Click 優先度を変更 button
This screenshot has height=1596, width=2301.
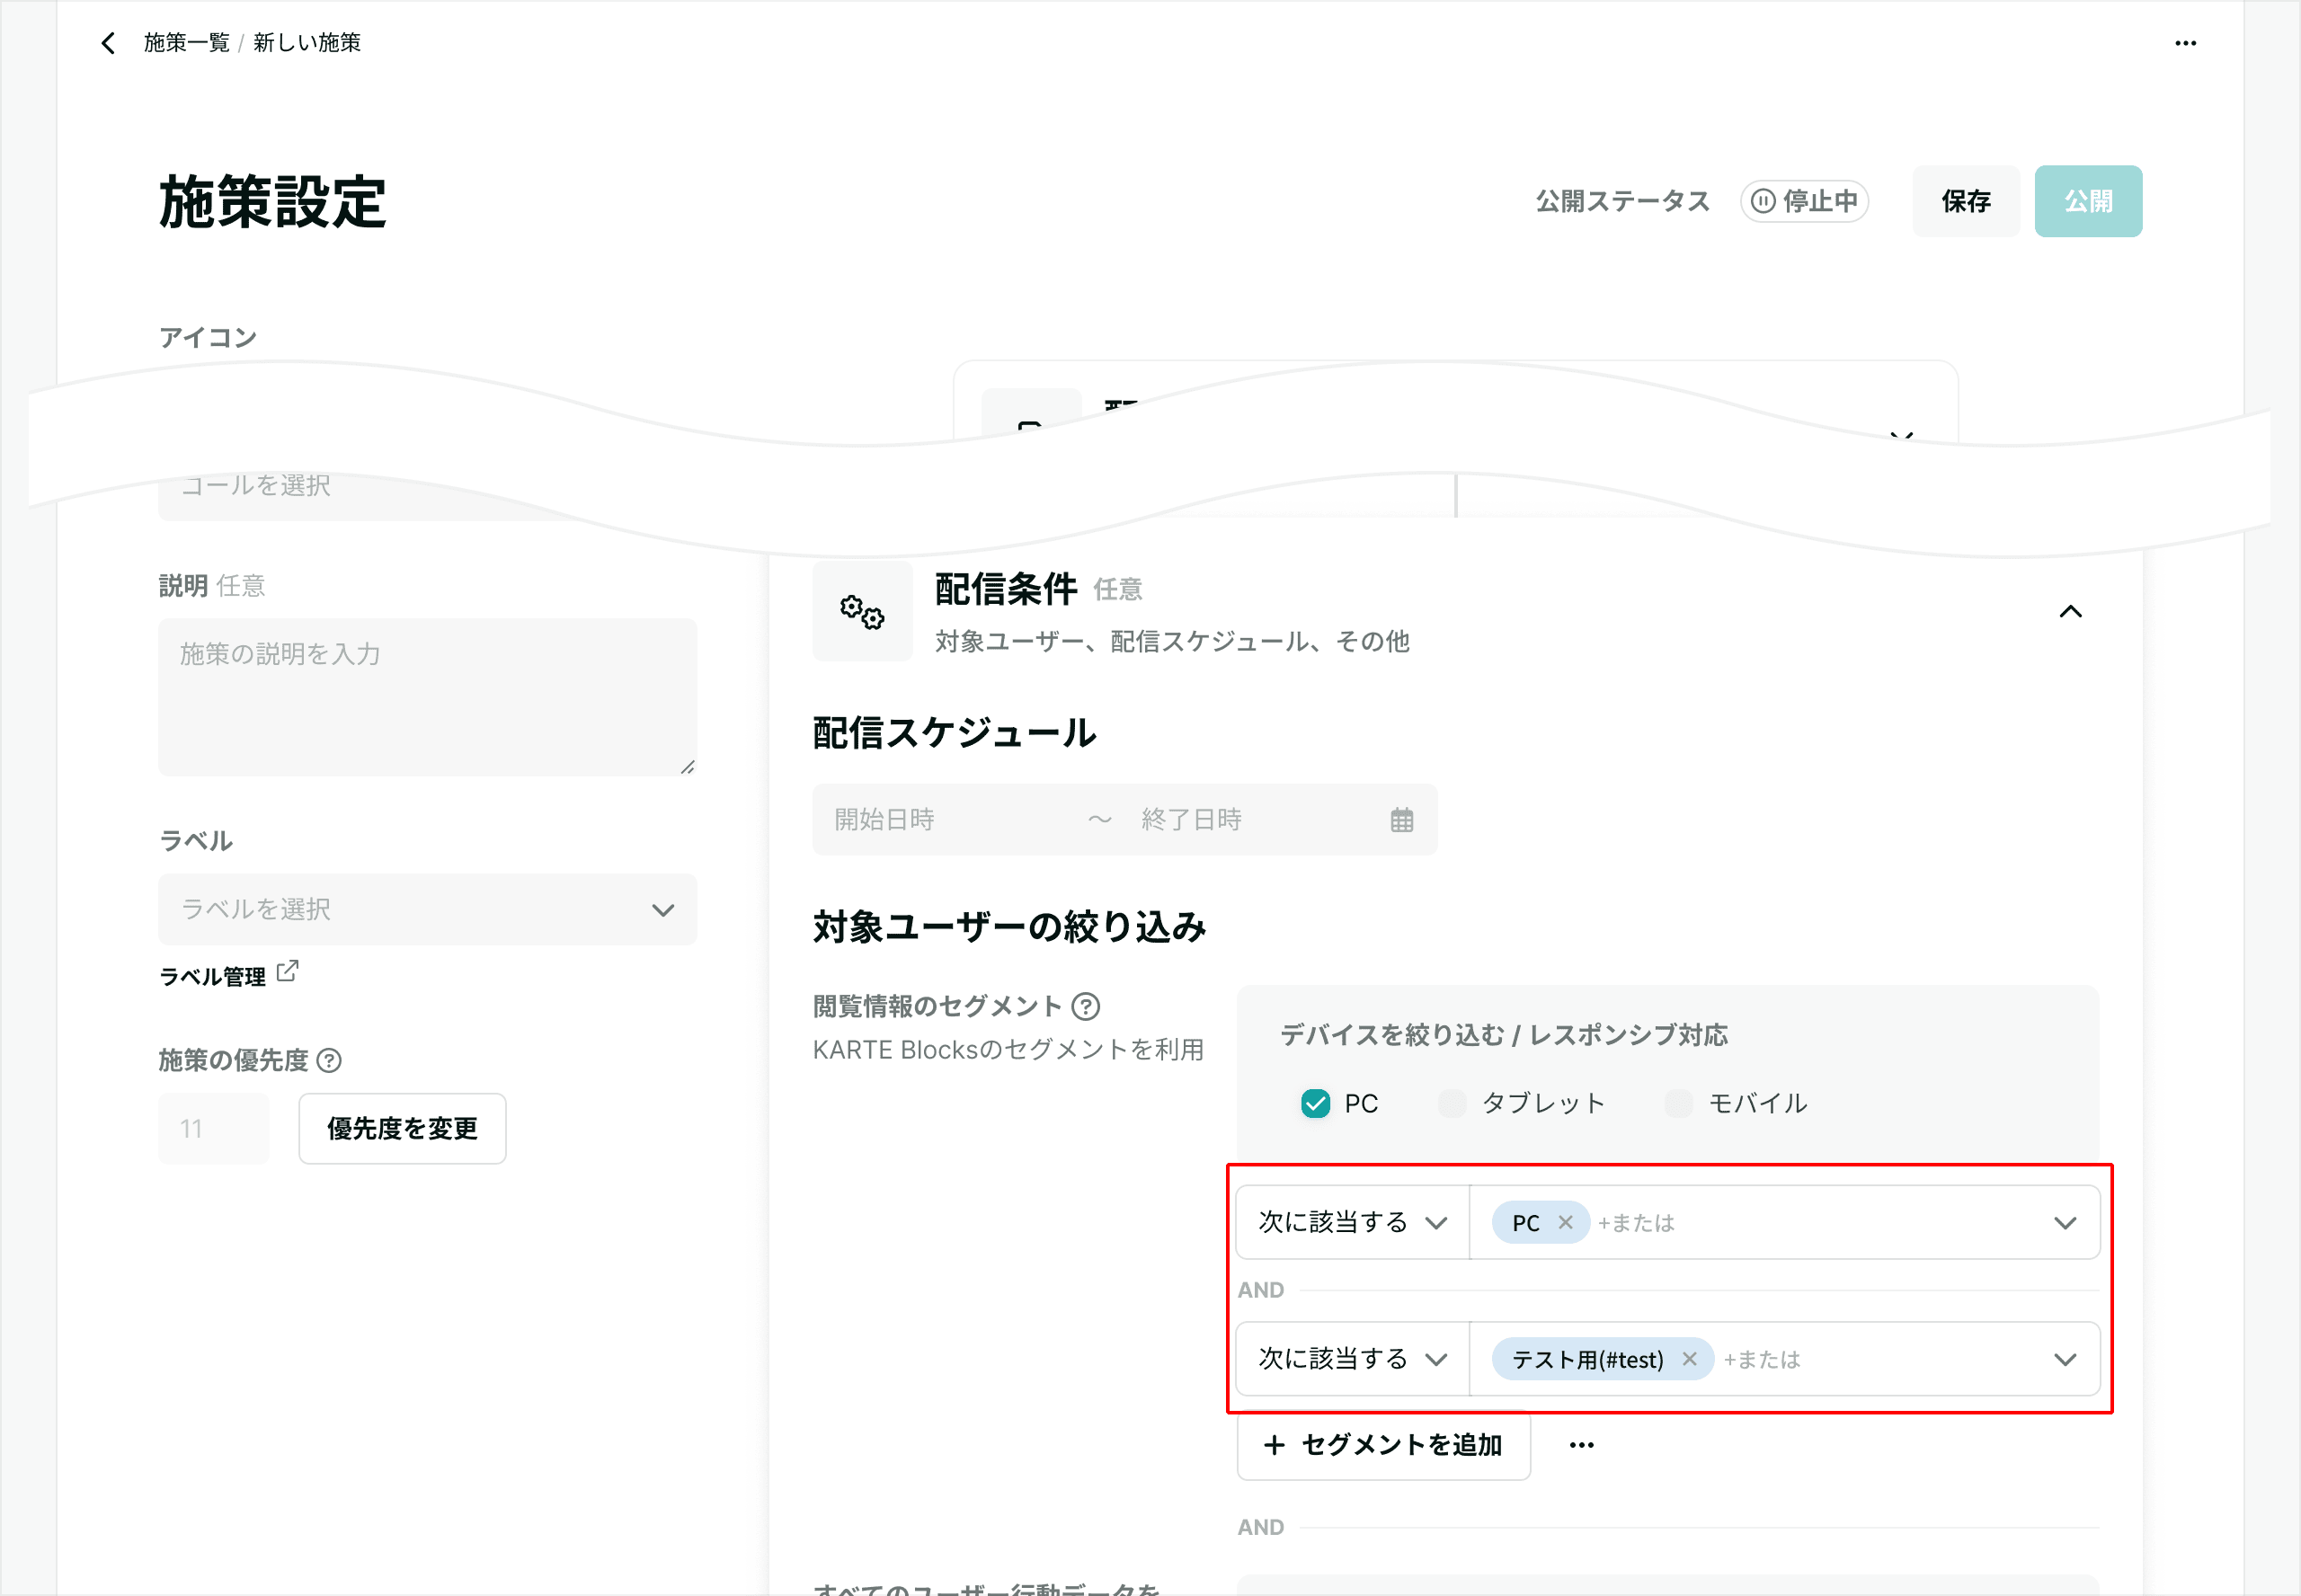(x=402, y=1128)
